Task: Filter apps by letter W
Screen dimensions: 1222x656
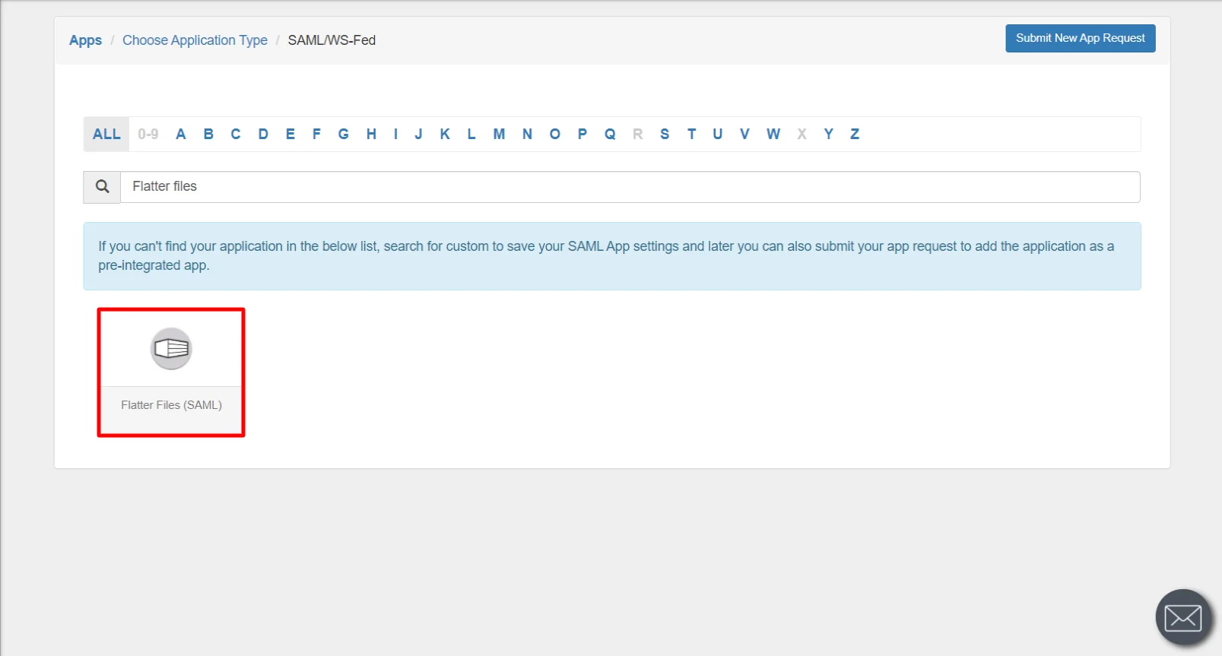Action: tap(773, 134)
